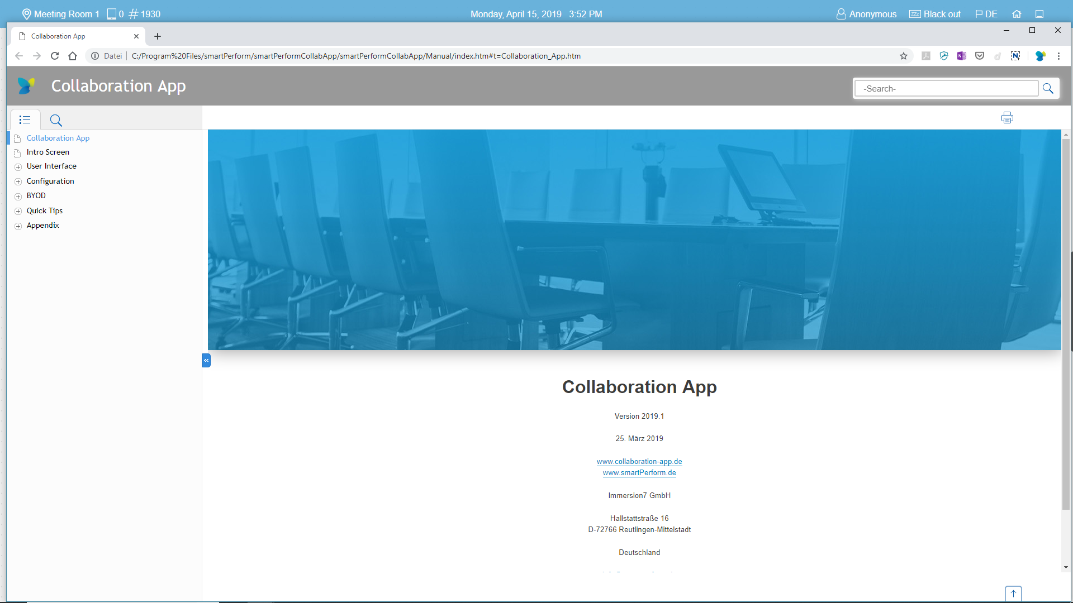The image size is (1073, 603).
Task: View site information icon next to Datei
Action: 95,56
